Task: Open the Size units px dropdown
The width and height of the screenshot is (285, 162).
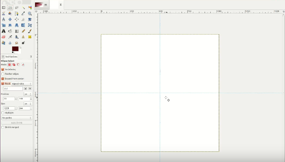Action: point(28,104)
